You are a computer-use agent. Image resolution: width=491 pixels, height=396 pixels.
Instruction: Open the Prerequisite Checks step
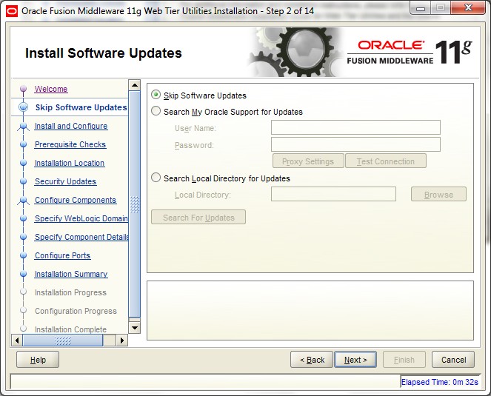(x=70, y=144)
